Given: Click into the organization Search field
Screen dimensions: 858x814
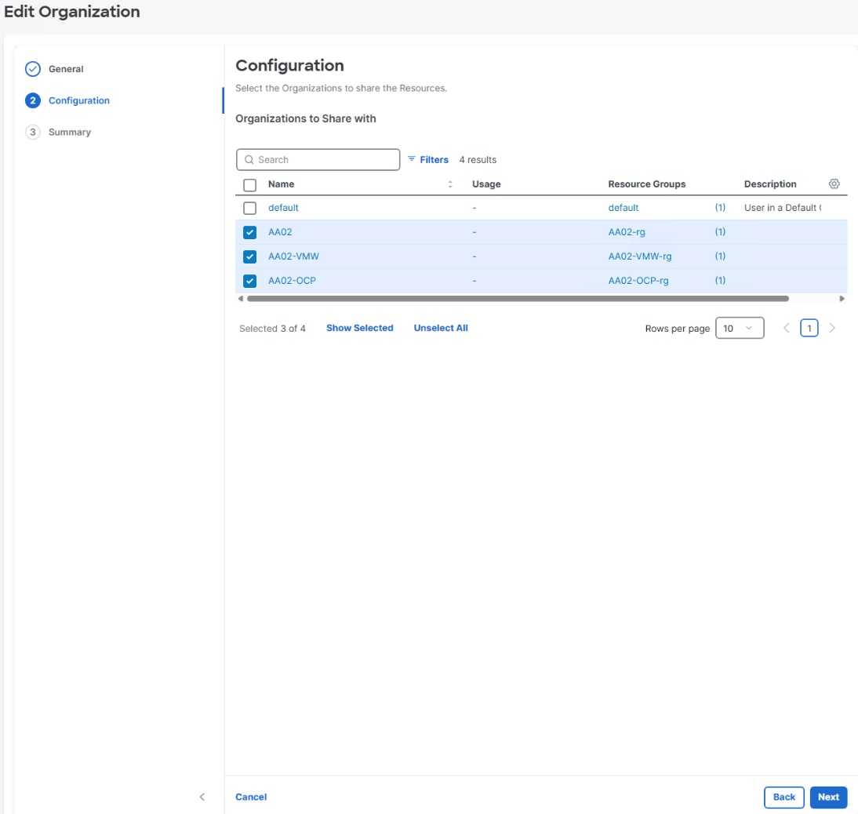Looking at the screenshot, I should pyautogui.click(x=318, y=160).
